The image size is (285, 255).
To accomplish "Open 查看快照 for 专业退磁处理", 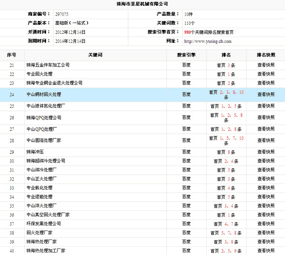I will point(266,197).
